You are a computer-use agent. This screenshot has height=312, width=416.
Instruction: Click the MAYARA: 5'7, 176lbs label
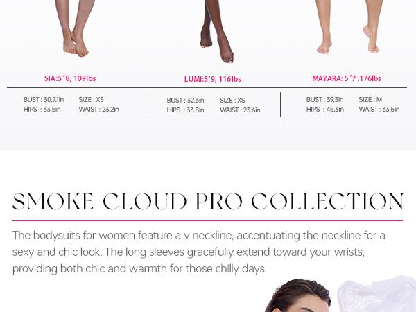click(x=347, y=78)
